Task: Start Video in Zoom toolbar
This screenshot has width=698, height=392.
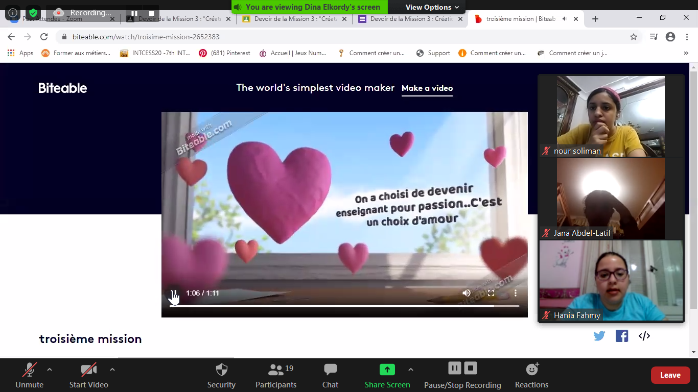Action: (89, 375)
